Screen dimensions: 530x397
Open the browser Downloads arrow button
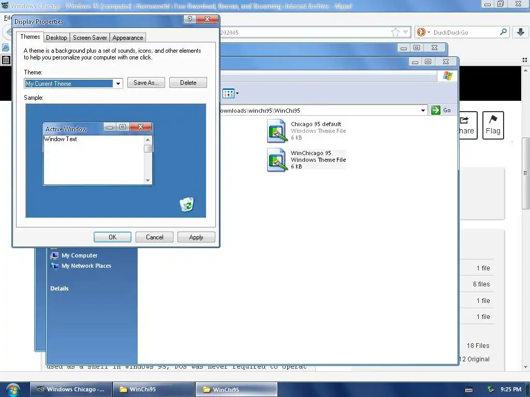pos(521,32)
